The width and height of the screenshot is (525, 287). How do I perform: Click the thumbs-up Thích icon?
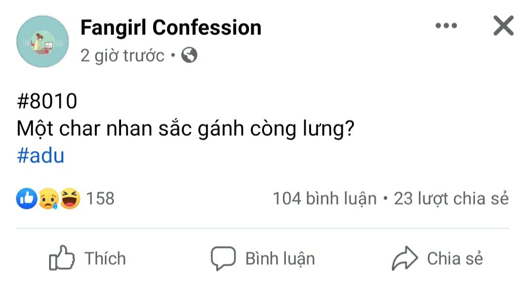point(62,259)
